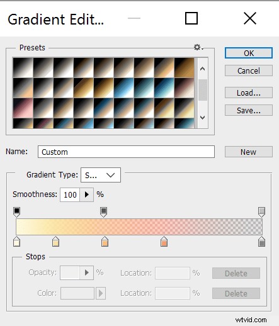The height and width of the screenshot is (326, 279).
Task: Expand the Gradient Type dropdown
Action: click(101, 175)
